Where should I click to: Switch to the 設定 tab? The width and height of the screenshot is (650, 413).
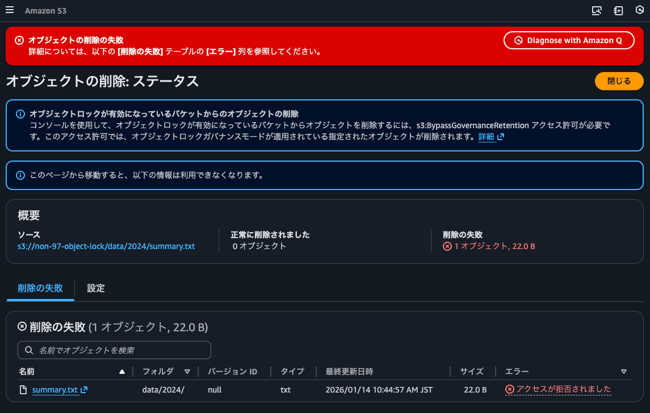95,289
